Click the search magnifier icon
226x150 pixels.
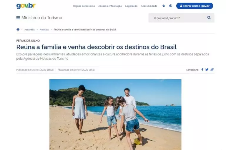[209, 18]
